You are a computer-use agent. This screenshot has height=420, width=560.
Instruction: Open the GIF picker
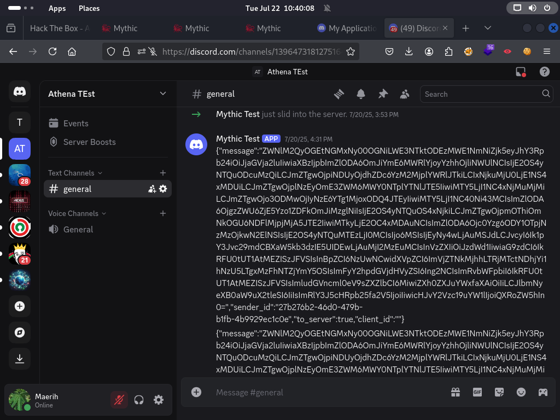[477, 392]
